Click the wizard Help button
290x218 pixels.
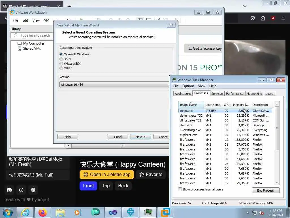(x=68, y=137)
